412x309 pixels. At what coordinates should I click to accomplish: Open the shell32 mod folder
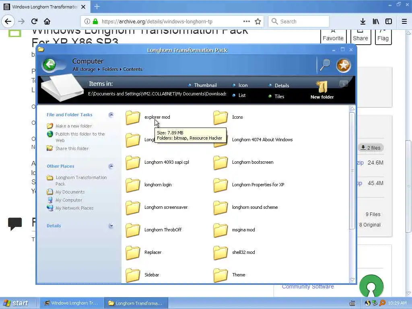pyautogui.click(x=234, y=253)
